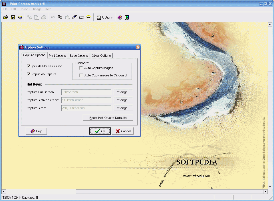
Task: Click the Open file folder icon
Action: 6,17
